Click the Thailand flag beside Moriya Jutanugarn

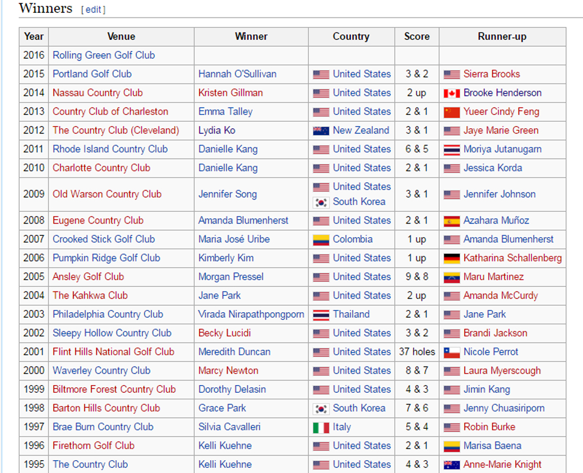452,150
